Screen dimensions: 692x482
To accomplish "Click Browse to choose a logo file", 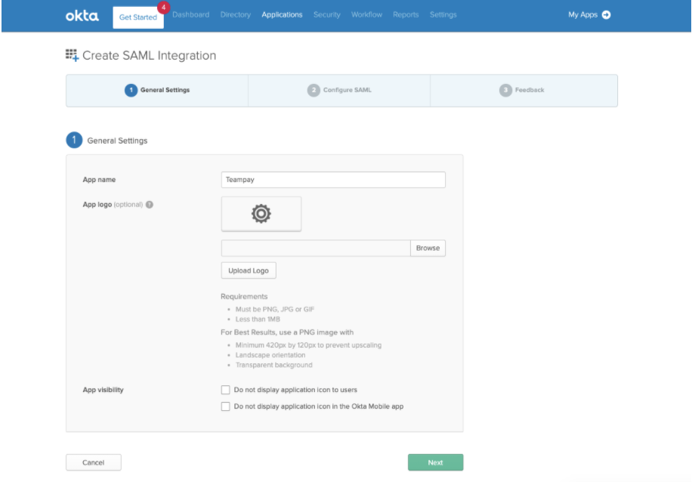I will [428, 248].
